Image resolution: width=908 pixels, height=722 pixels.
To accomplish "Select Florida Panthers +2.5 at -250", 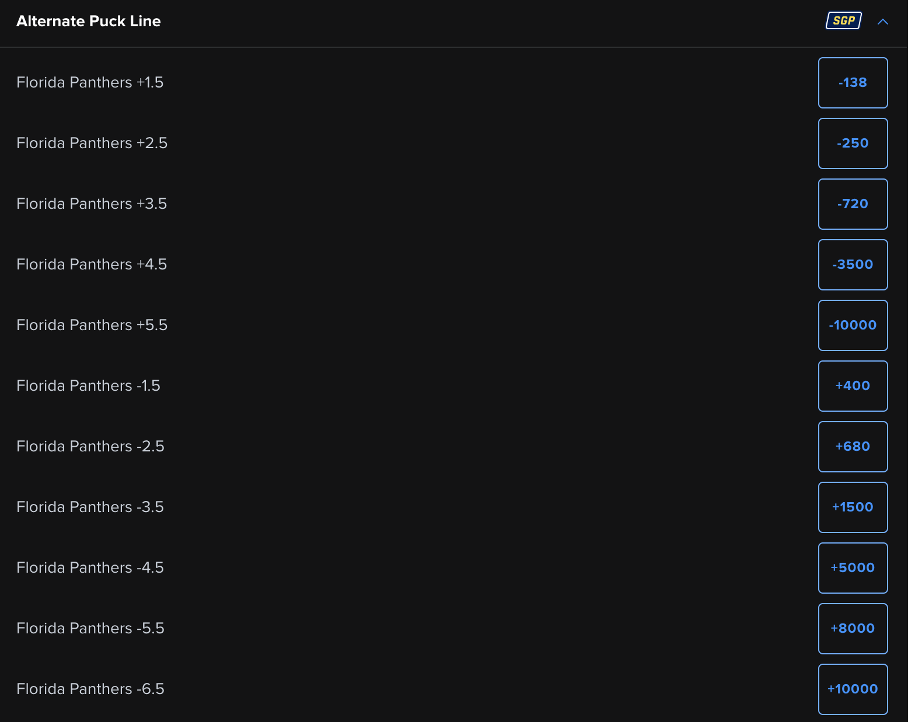I will (853, 143).
